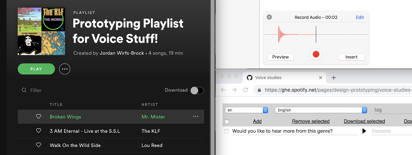Click the playlist cover art collage
The width and height of the screenshot is (412, 155).
41,31
